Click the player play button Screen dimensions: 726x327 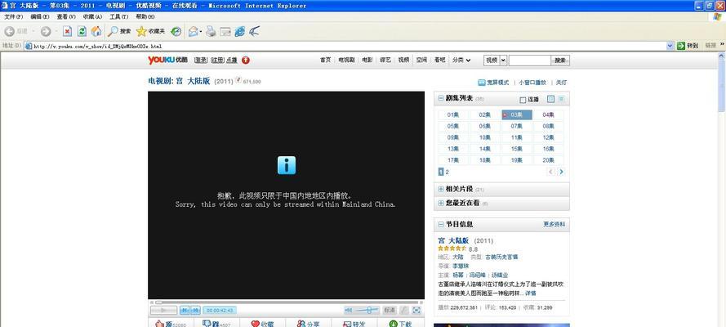(163, 311)
